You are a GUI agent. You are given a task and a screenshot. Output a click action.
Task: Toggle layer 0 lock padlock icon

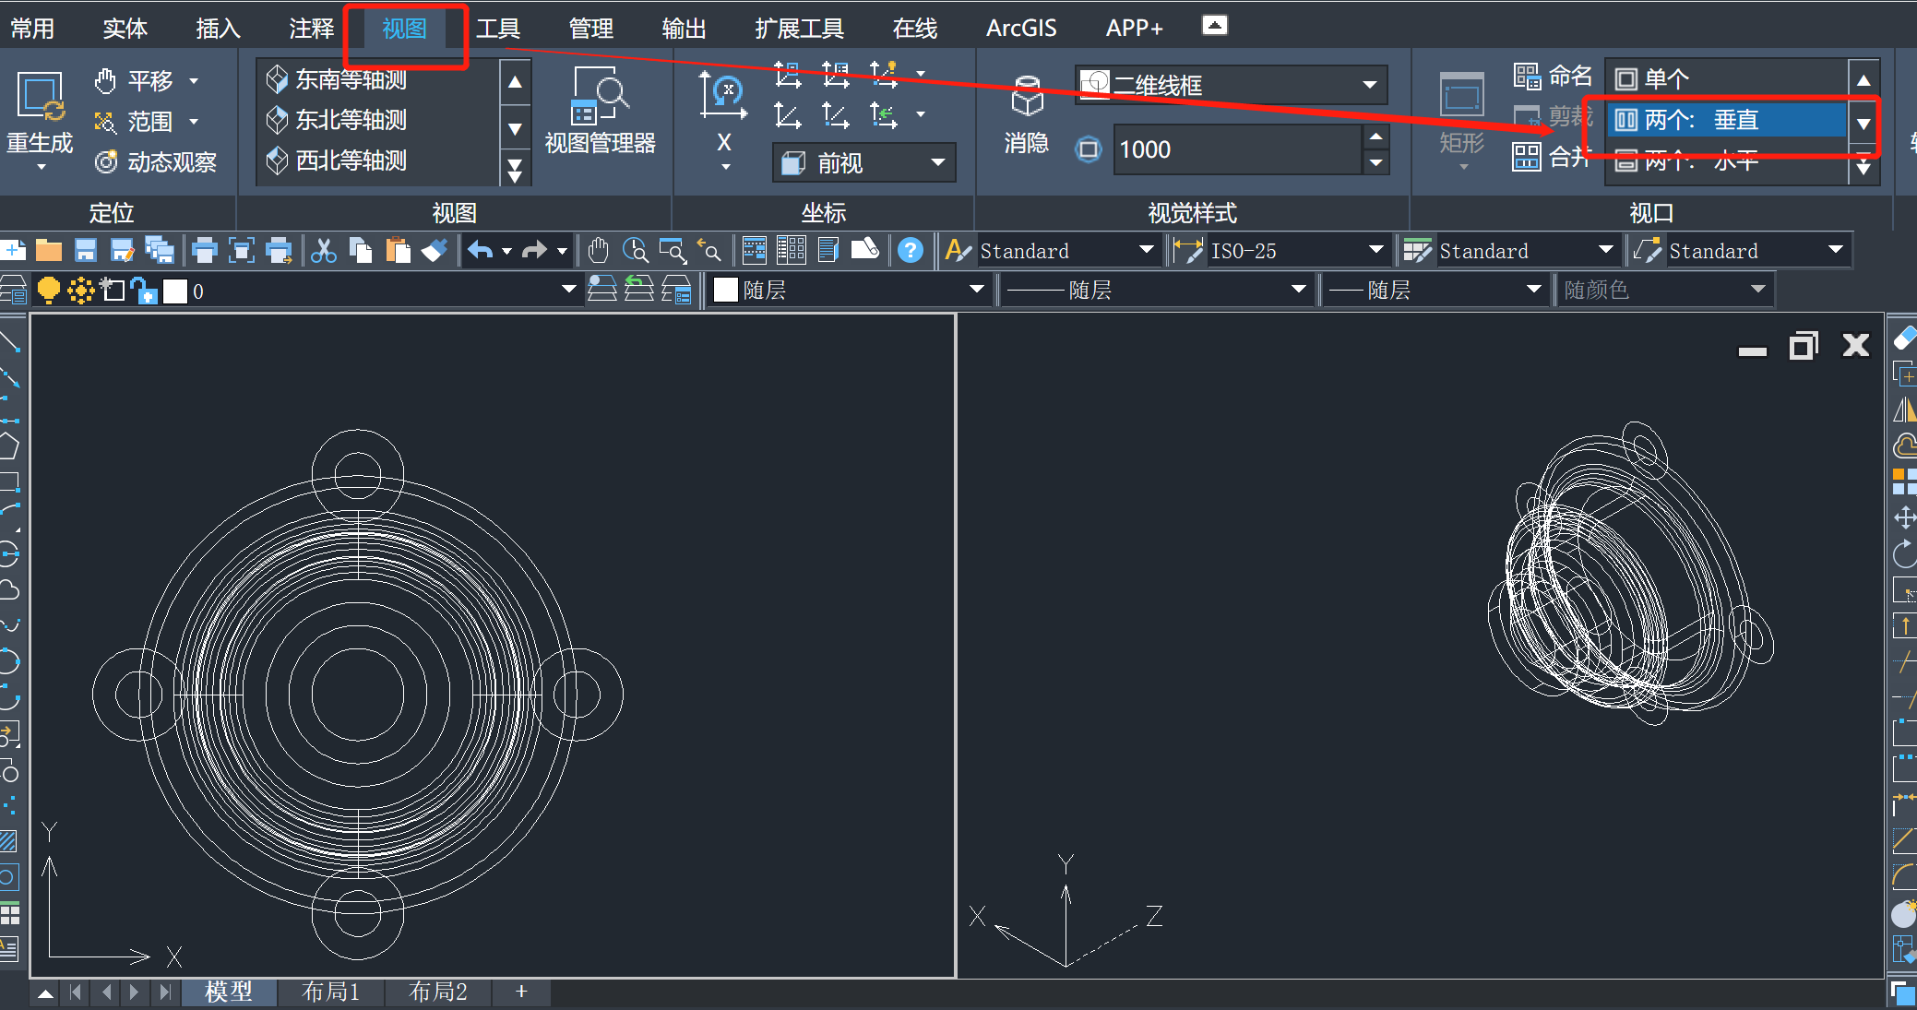(144, 291)
